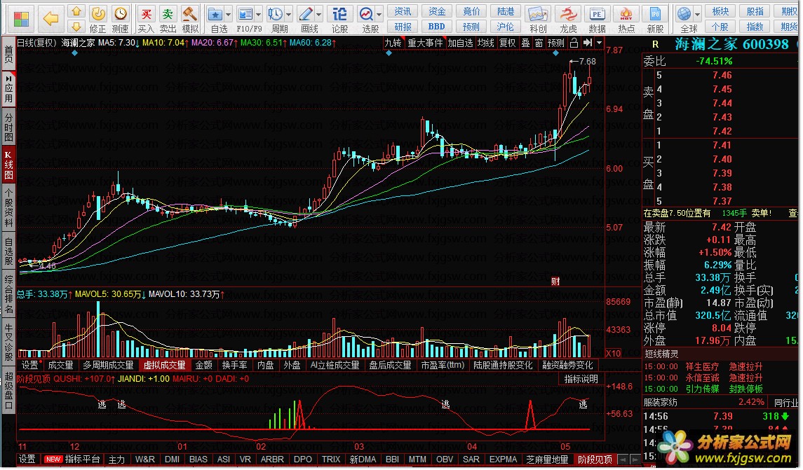Click the 服装家纺 industry label
The width and height of the screenshot is (803, 470).
[661, 403]
